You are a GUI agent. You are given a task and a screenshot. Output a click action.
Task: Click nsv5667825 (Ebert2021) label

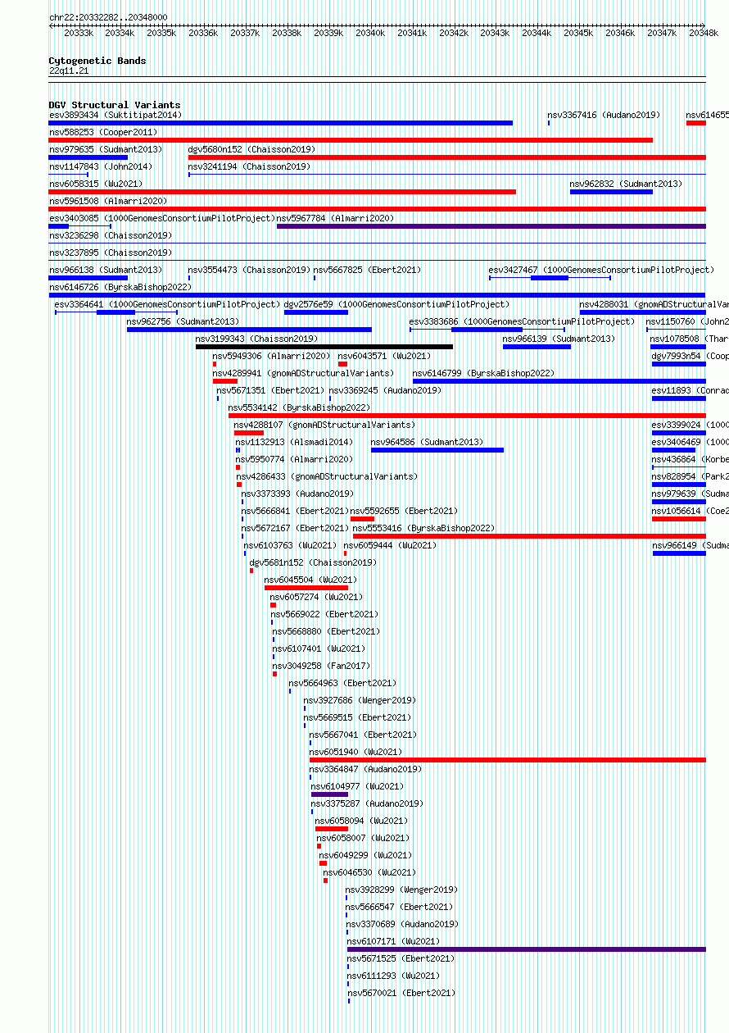tap(367, 271)
